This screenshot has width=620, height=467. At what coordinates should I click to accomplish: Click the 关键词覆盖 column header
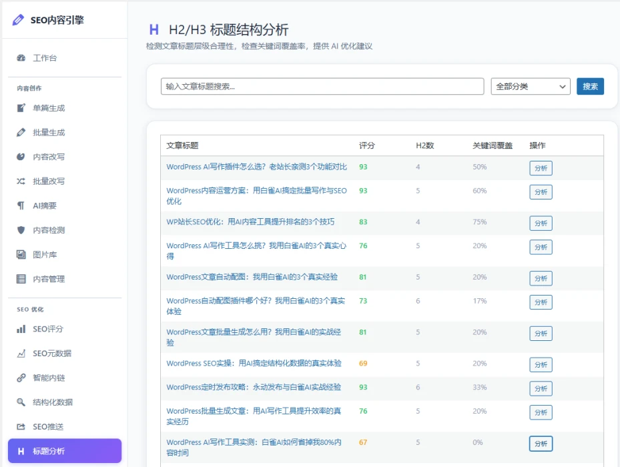[493, 145]
